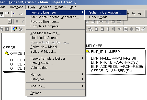The width and height of the screenshot is (147, 100).
Task: Click the OFFICE entity name label
Action: coord(9,48)
